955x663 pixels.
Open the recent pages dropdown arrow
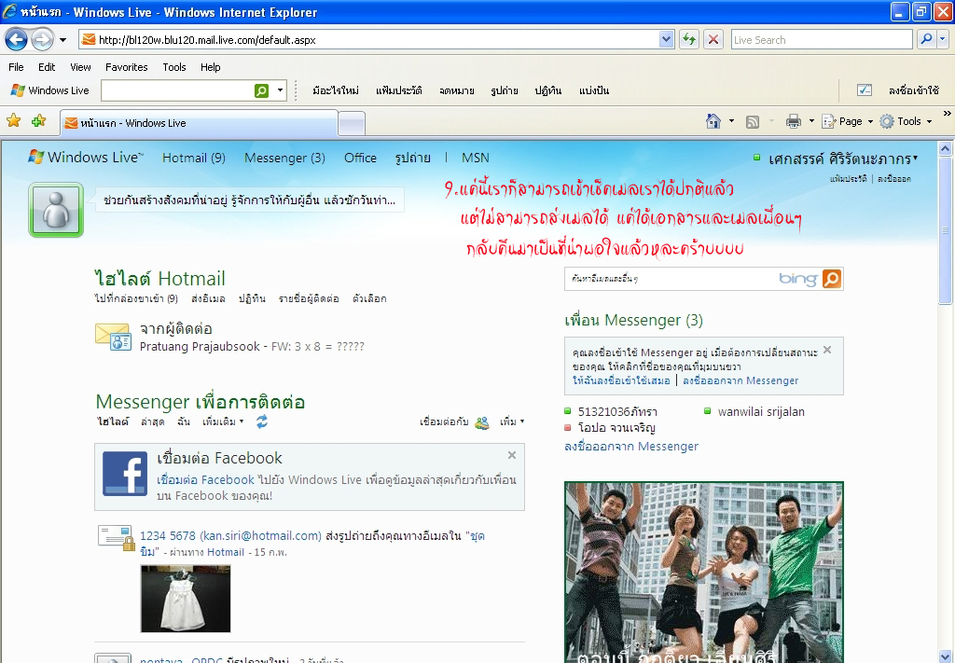tap(62, 40)
